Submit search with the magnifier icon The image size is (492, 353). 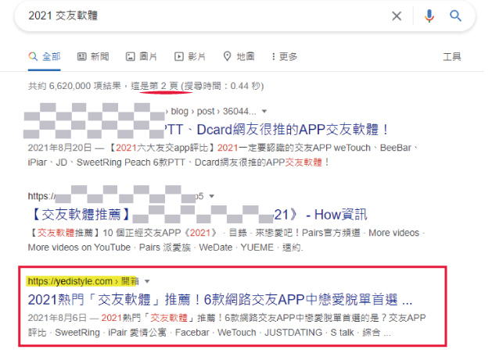click(x=455, y=16)
